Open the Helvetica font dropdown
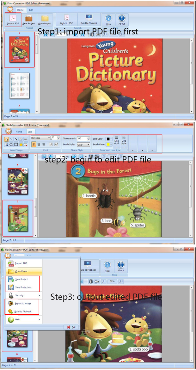 tap(40, 138)
